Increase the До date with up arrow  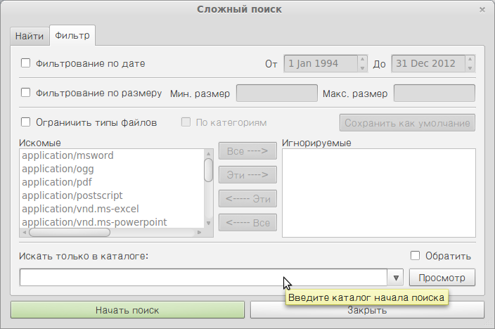tap(470, 59)
